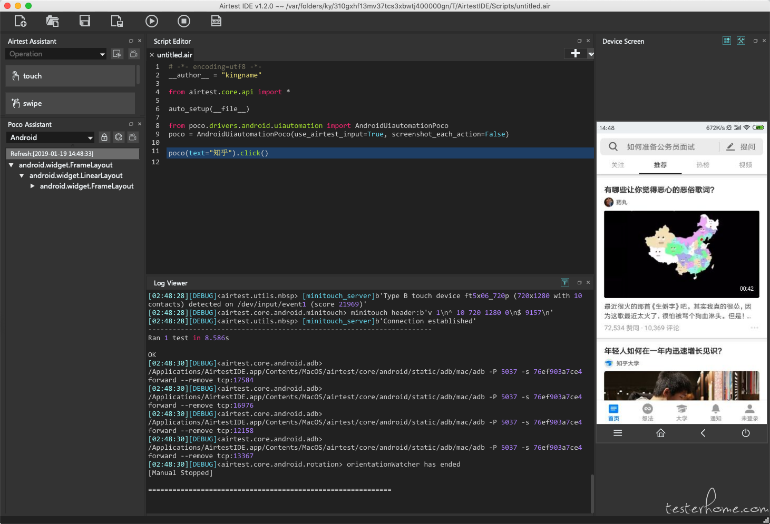Click the Ran 1 test log line
Viewport: 770px width, 524px height.
(189, 338)
